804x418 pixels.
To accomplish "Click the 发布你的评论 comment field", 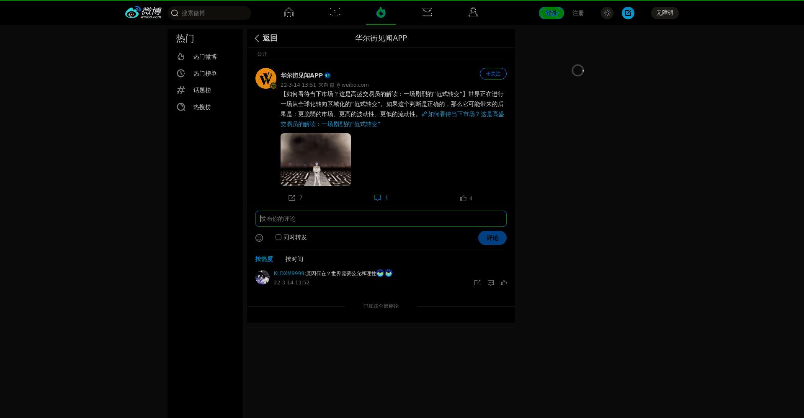I will [381, 219].
